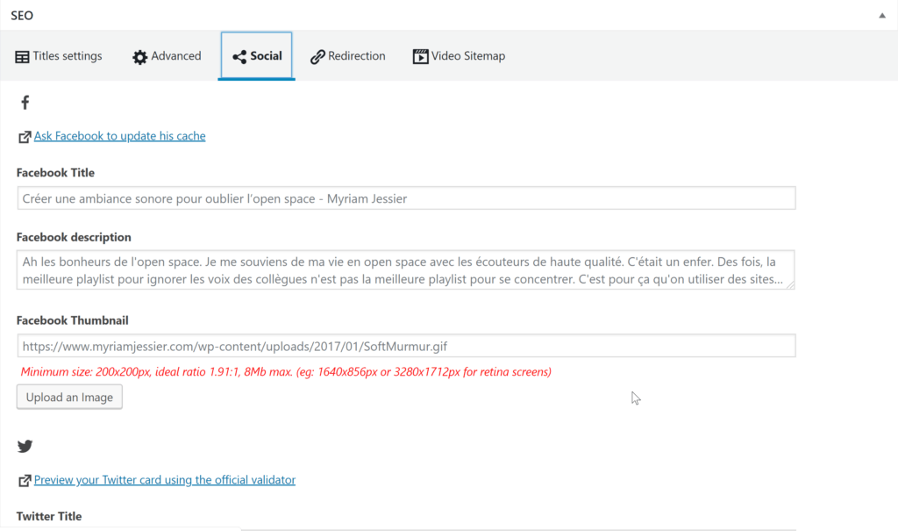Open the Titles settings tab
898x531 pixels.
59,56
